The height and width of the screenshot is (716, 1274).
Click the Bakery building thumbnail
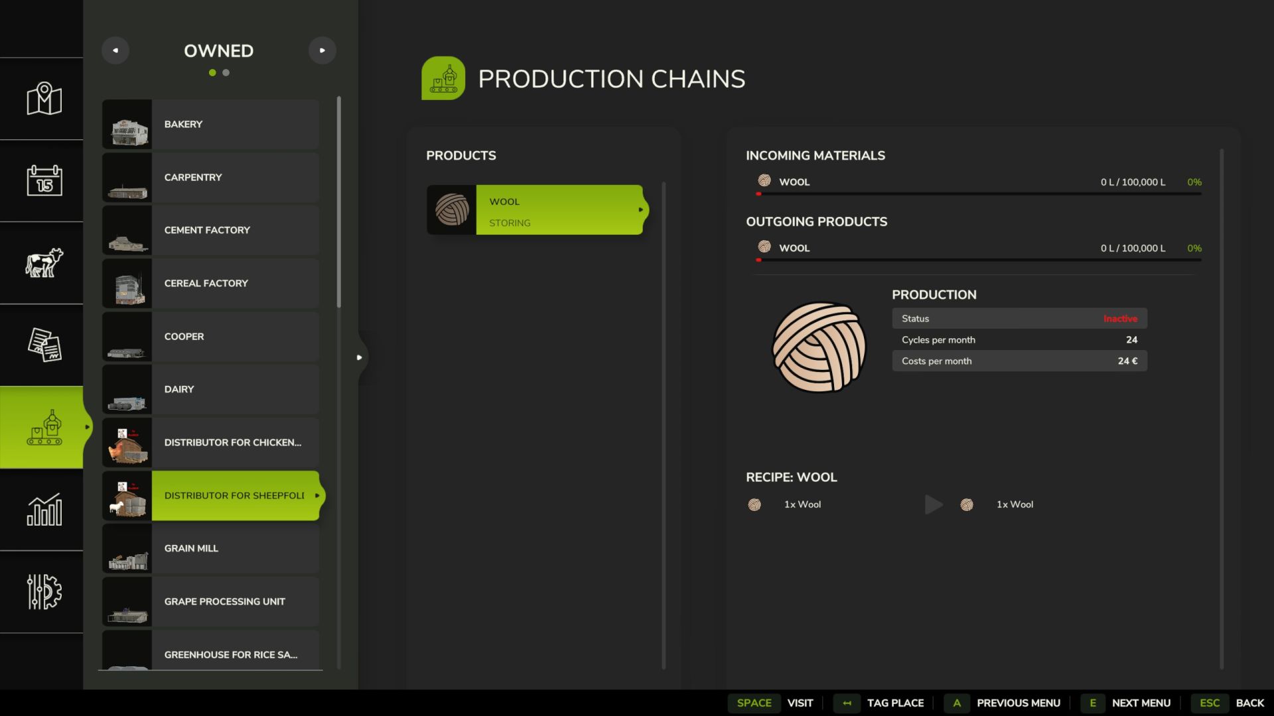[127, 125]
